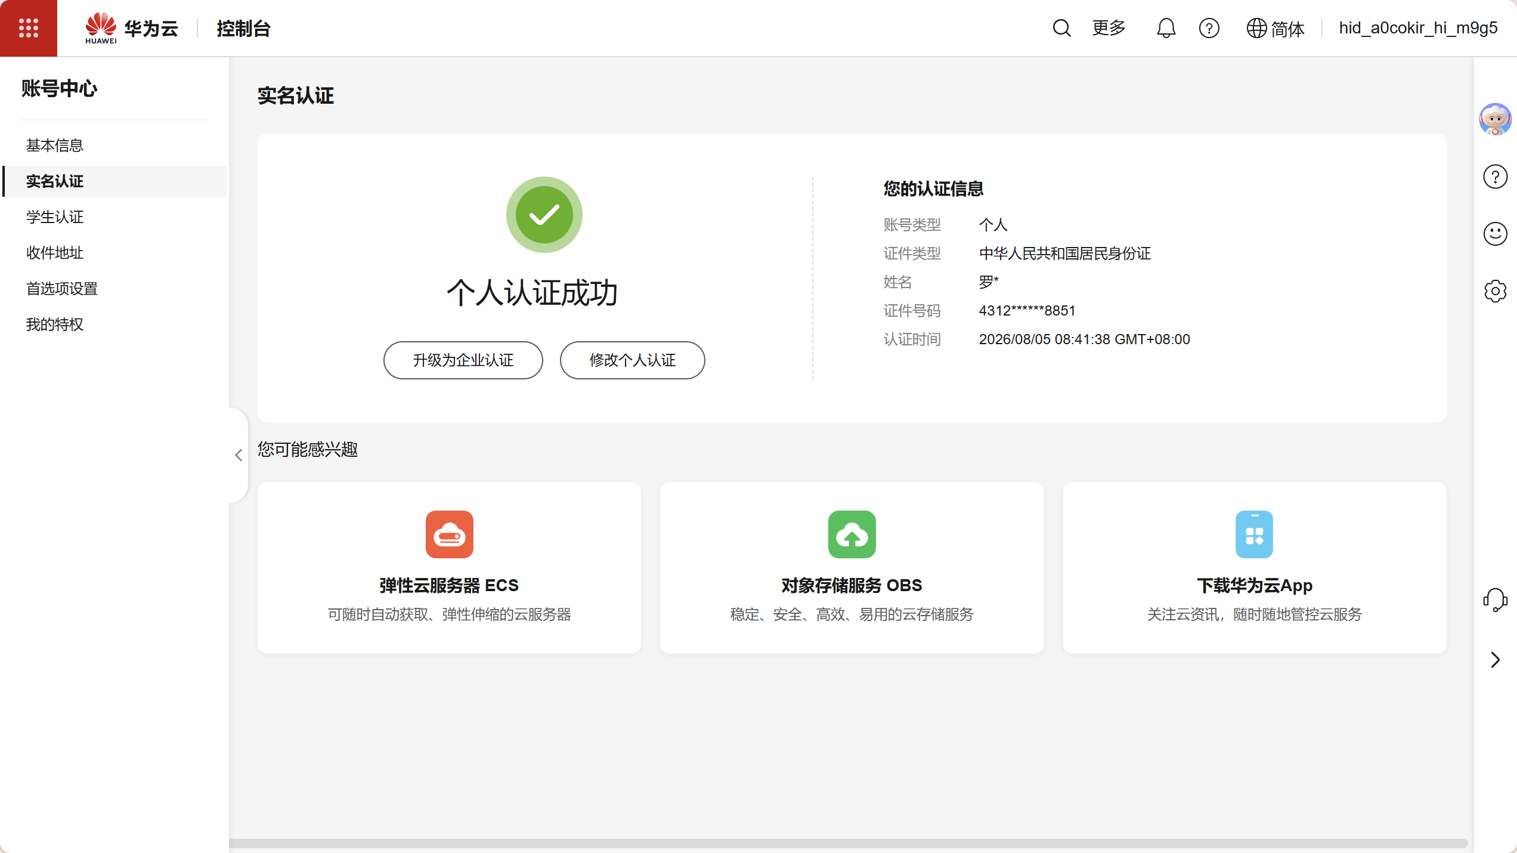This screenshot has width=1517, height=853.
Task: Click ECS description 可随时自动获取、弹性伸缩的云服务器
Action: click(x=449, y=614)
